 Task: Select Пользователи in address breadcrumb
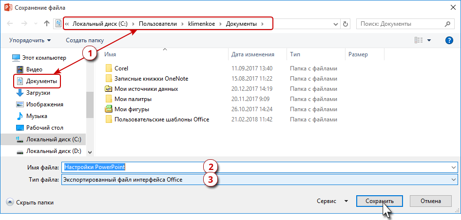(158, 24)
